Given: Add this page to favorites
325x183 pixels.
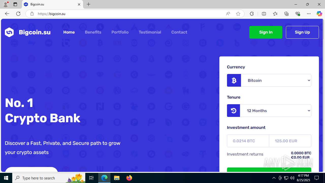Looking at the screenshot, I should coord(238,14).
